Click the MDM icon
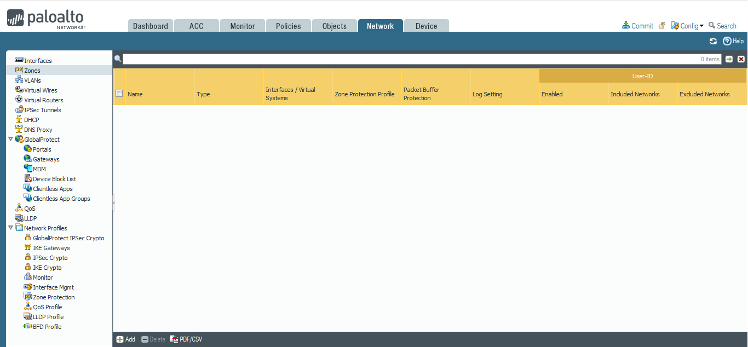The height and width of the screenshot is (347, 748). 28,169
